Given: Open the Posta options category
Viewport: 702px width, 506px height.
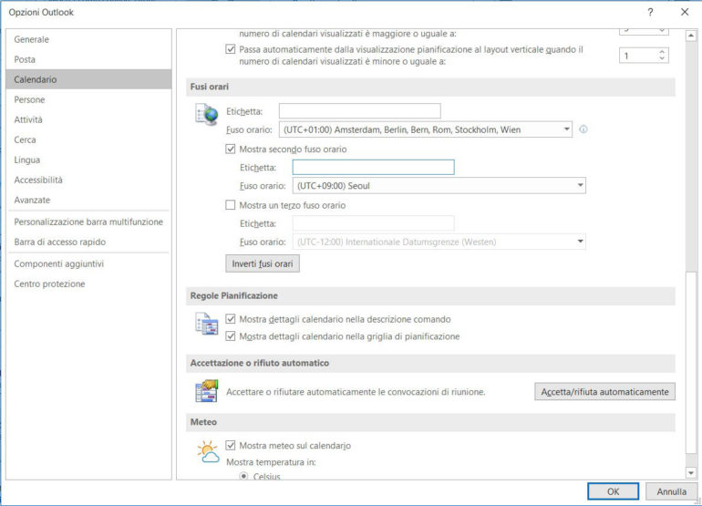Looking at the screenshot, I should click(x=88, y=59).
